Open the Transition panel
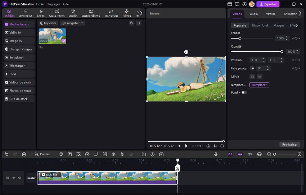The width and height of the screenshot is (306, 195). [x=111, y=13]
